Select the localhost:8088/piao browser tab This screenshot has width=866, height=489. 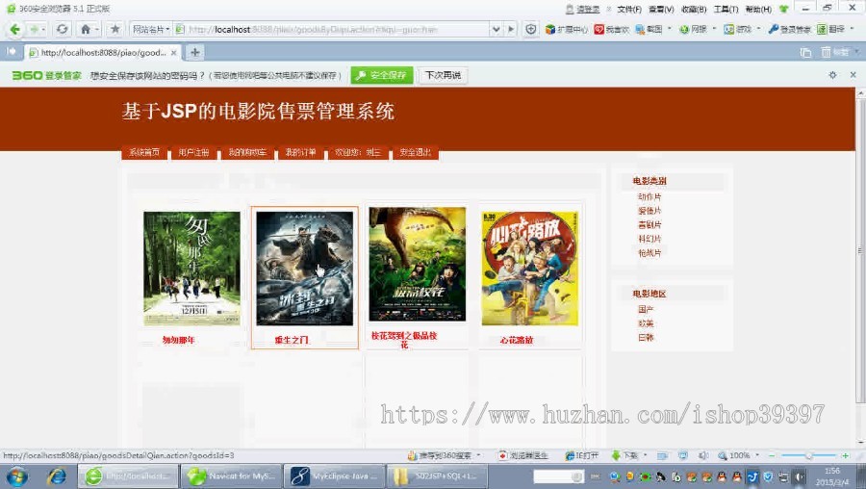coord(103,53)
